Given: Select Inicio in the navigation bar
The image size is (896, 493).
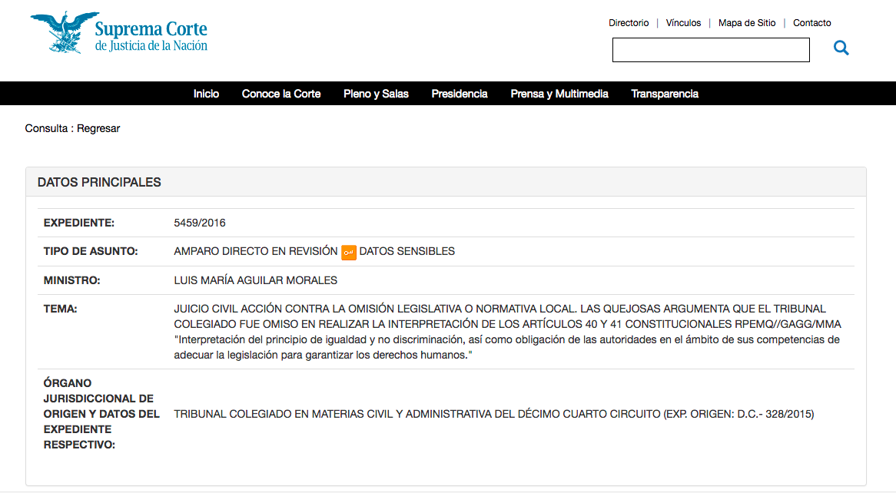Looking at the screenshot, I should tap(206, 94).
